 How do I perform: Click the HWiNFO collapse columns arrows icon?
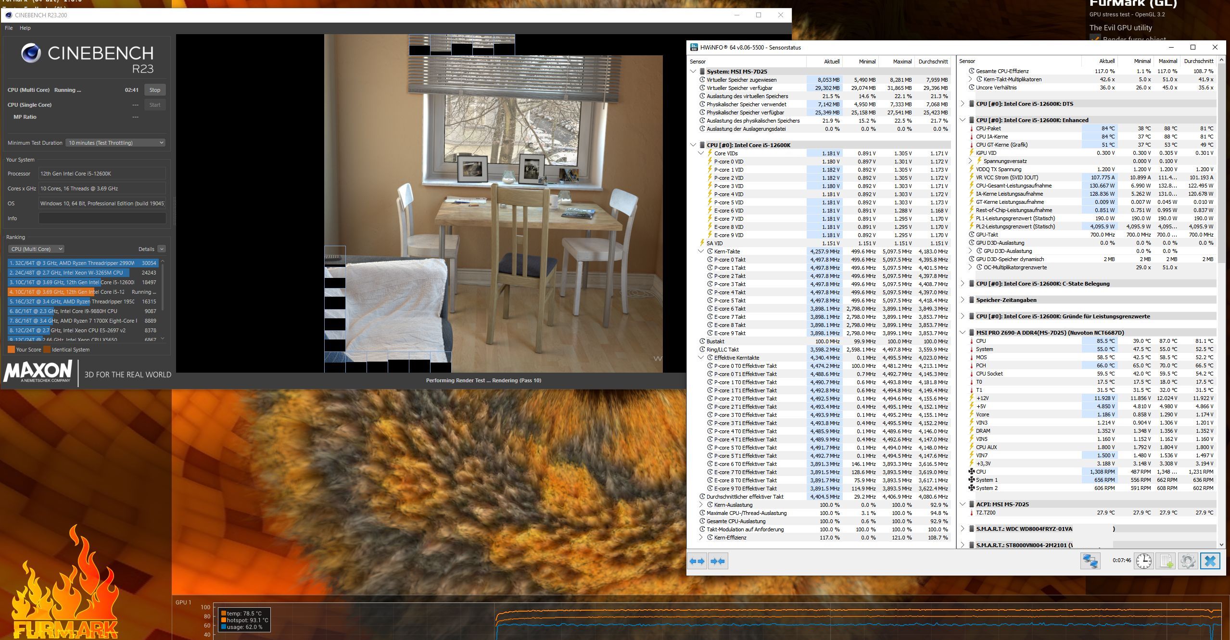(x=718, y=561)
